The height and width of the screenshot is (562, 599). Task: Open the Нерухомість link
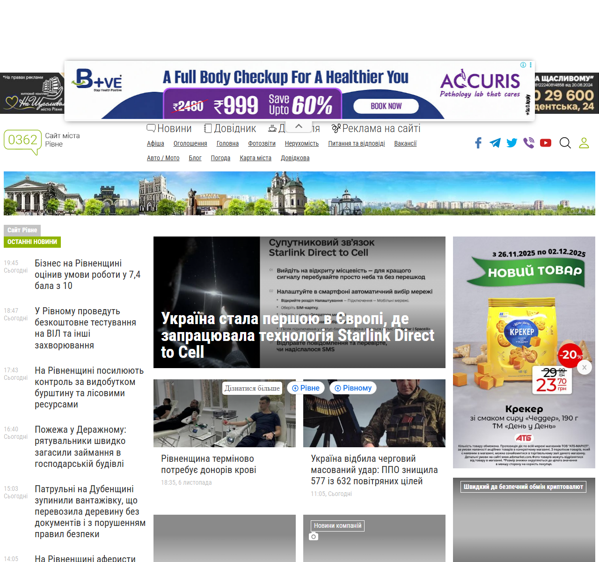point(301,144)
